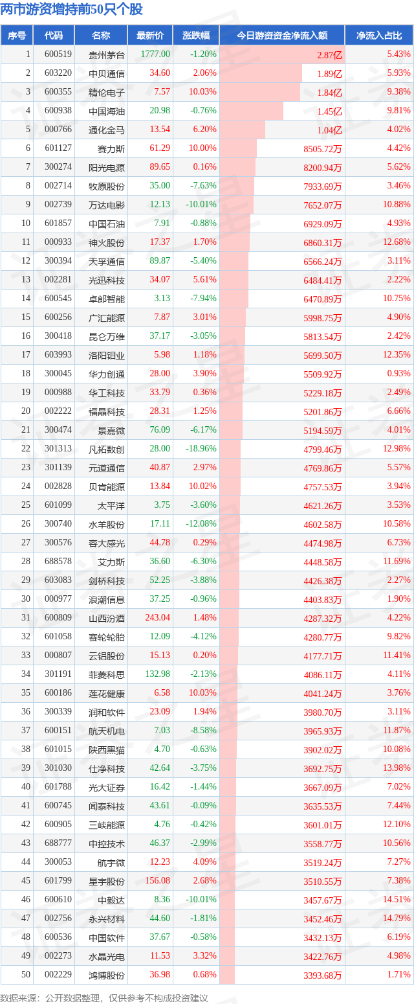The image size is (414, 1004).
Task: Select the stock name 赛轮轮胎
Action: click(x=107, y=637)
